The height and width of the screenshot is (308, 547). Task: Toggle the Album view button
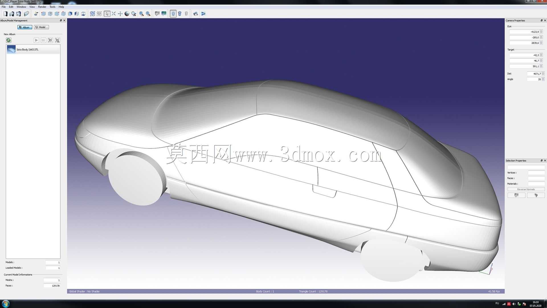pyautogui.click(x=25, y=27)
